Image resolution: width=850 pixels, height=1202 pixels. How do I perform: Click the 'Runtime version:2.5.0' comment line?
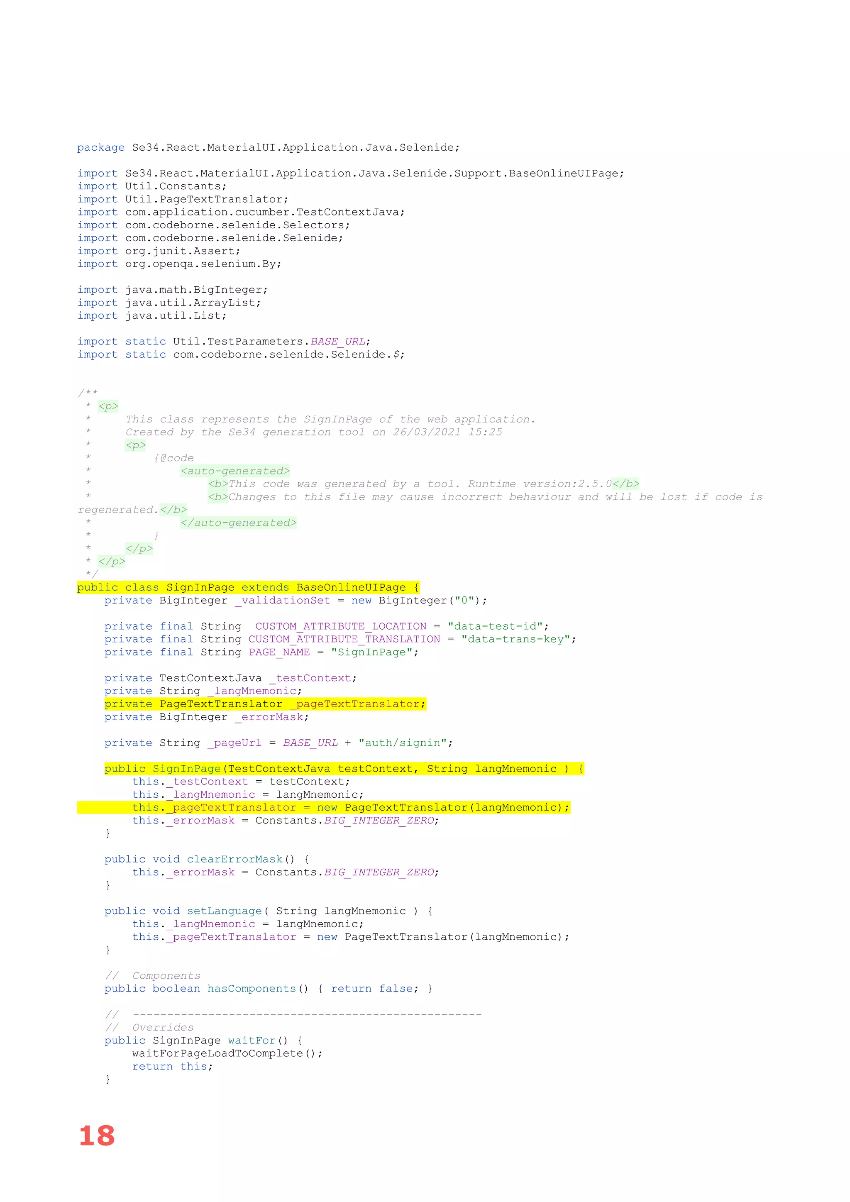[423, 484]
